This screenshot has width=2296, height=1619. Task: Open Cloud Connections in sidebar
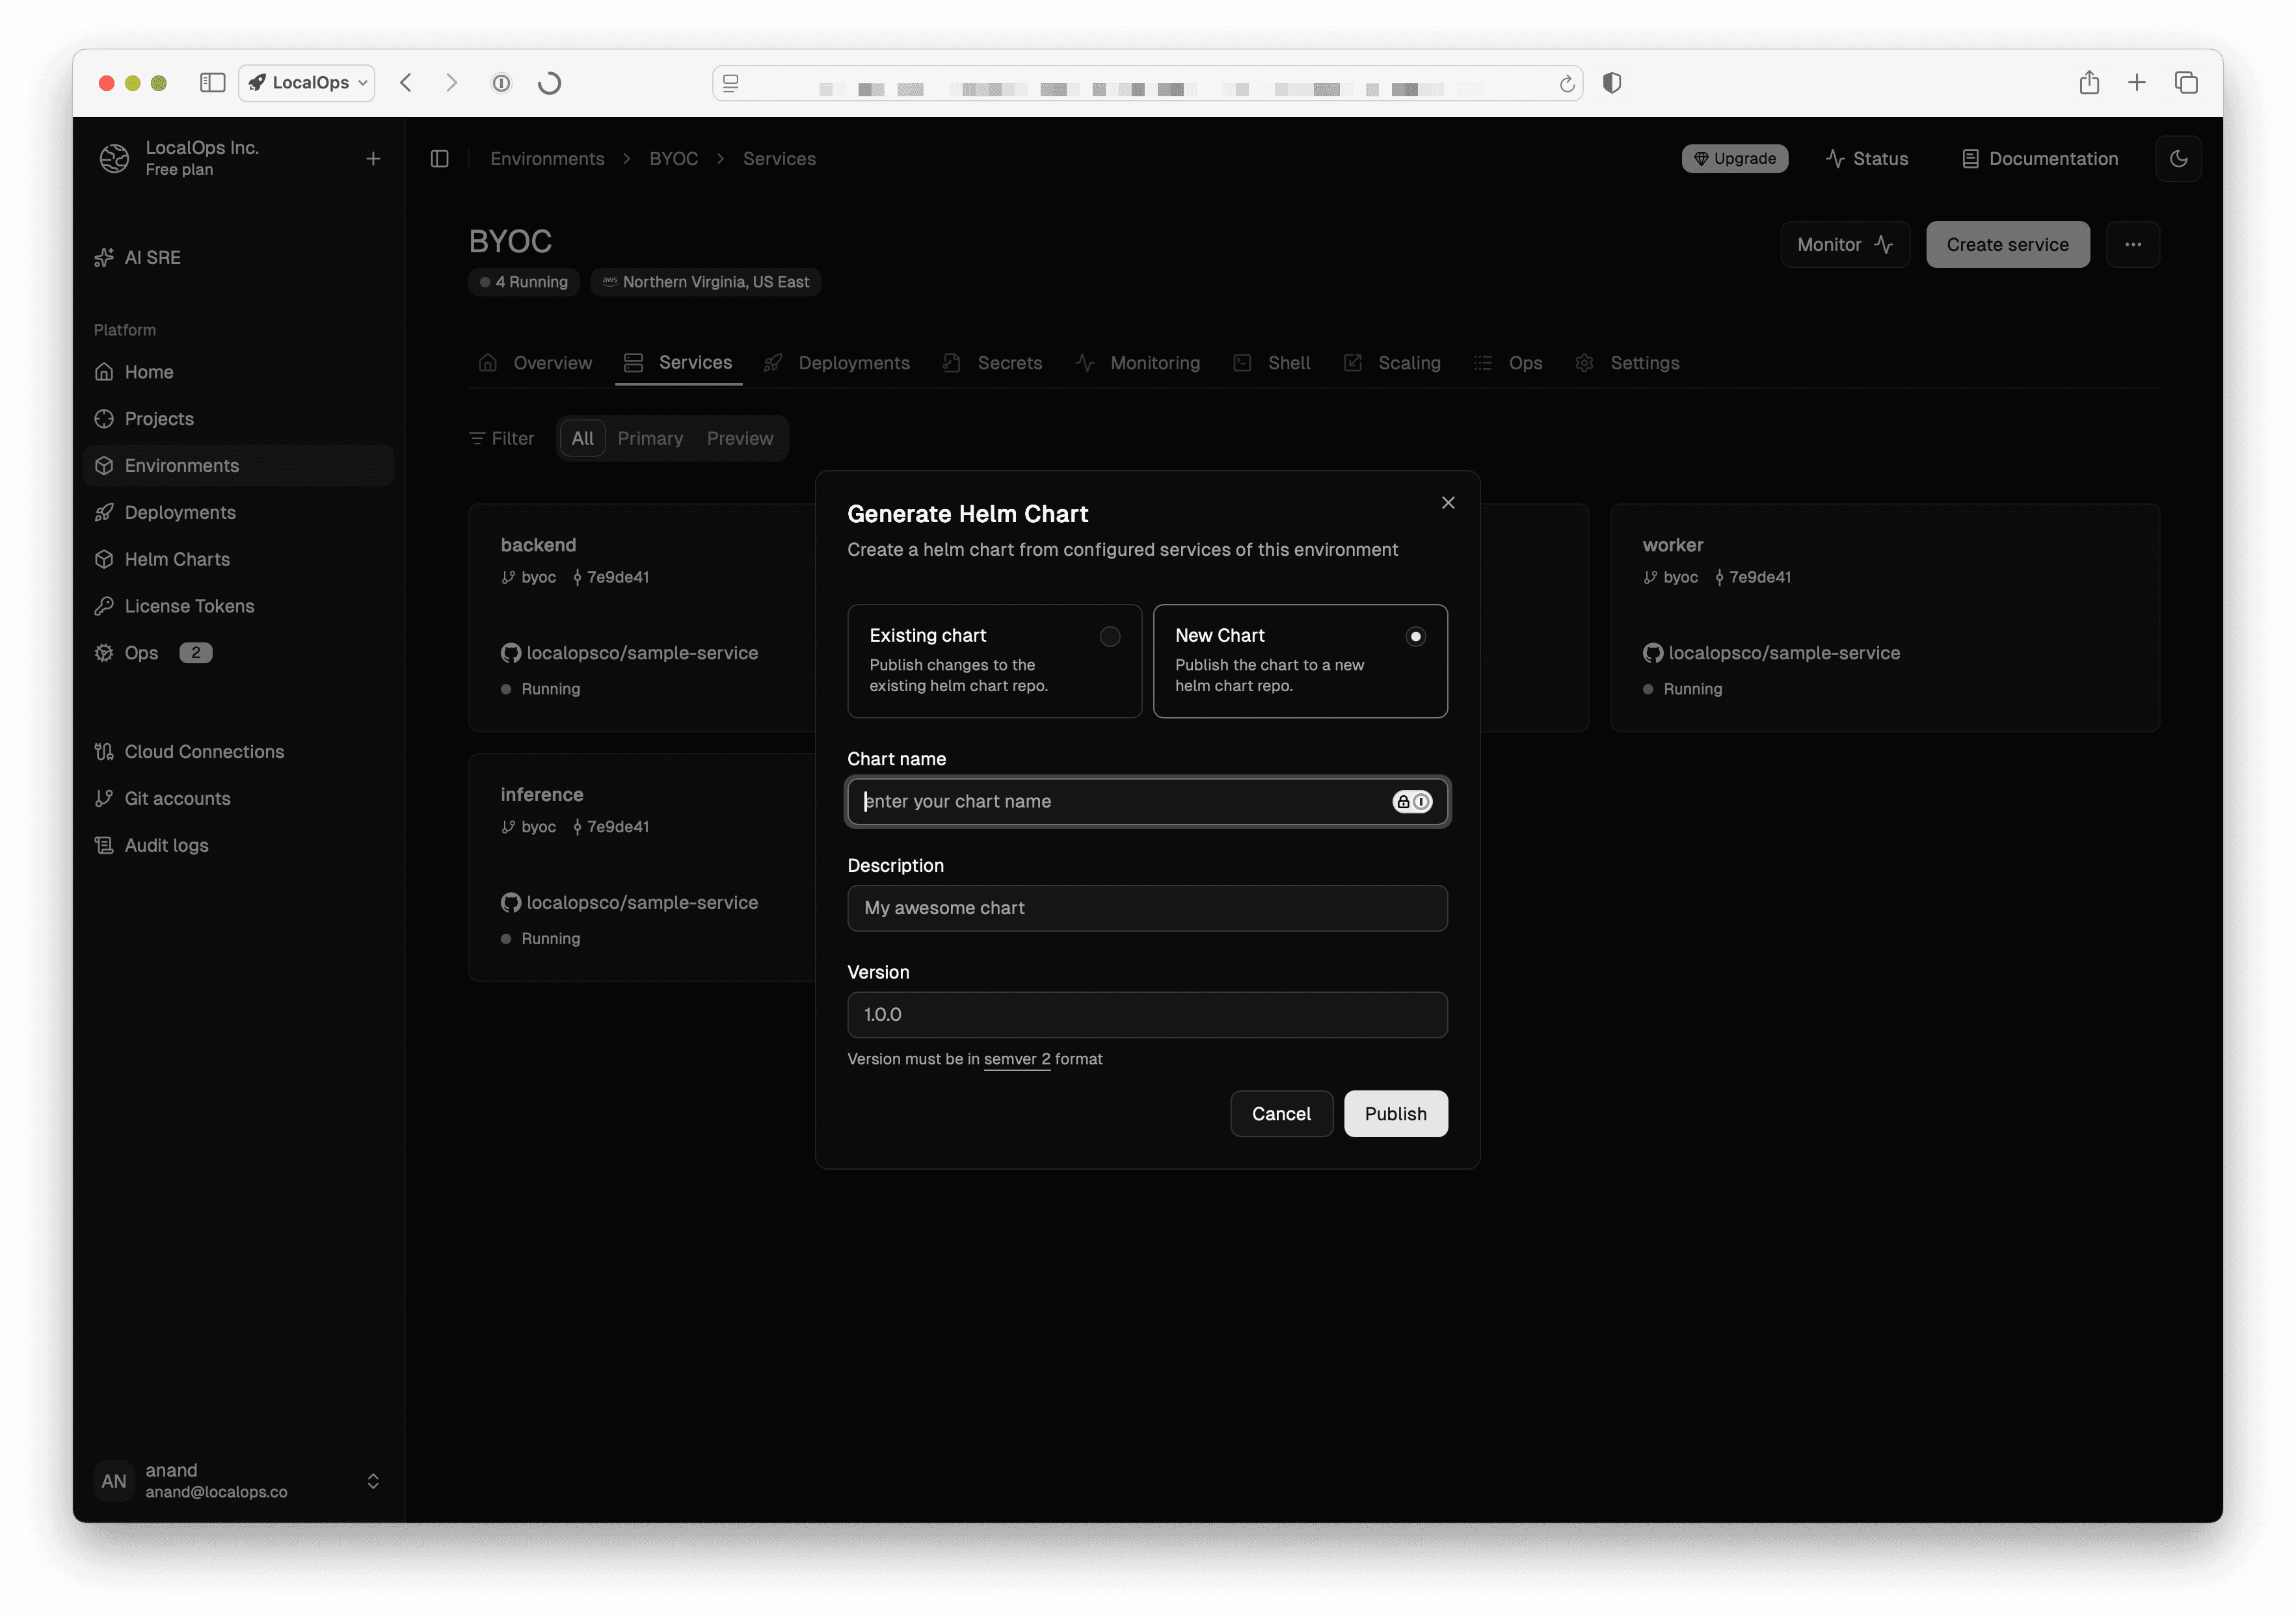[x=204, y=752]
